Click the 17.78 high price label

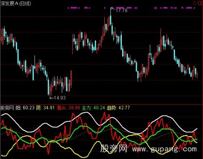pos(121,11)
